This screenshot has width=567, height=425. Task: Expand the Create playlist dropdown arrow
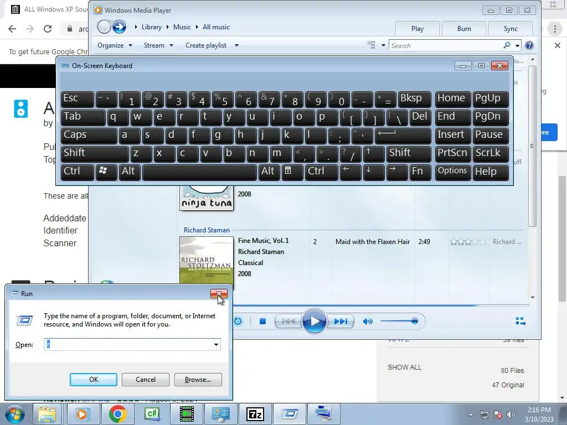coord(236,45)
